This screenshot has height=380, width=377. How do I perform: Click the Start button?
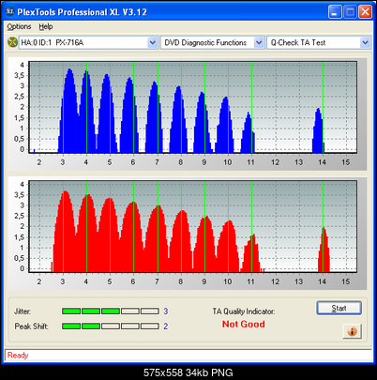click(x=339, y=308)
